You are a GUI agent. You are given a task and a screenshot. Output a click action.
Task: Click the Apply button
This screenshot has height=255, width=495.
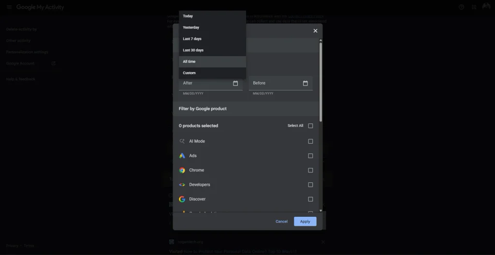click(x=305, y=222)
